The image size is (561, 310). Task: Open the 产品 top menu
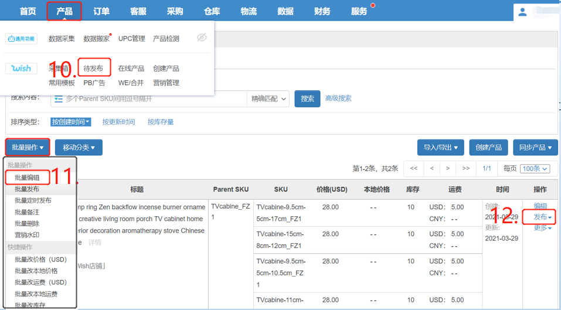pyautogui.click(x=64, y=12)
